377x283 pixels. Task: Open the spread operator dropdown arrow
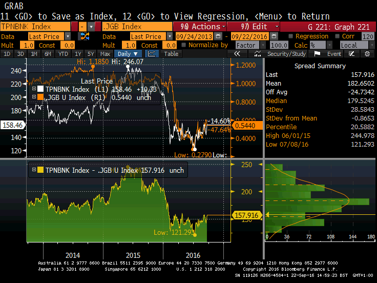click(x=91, y=27)
